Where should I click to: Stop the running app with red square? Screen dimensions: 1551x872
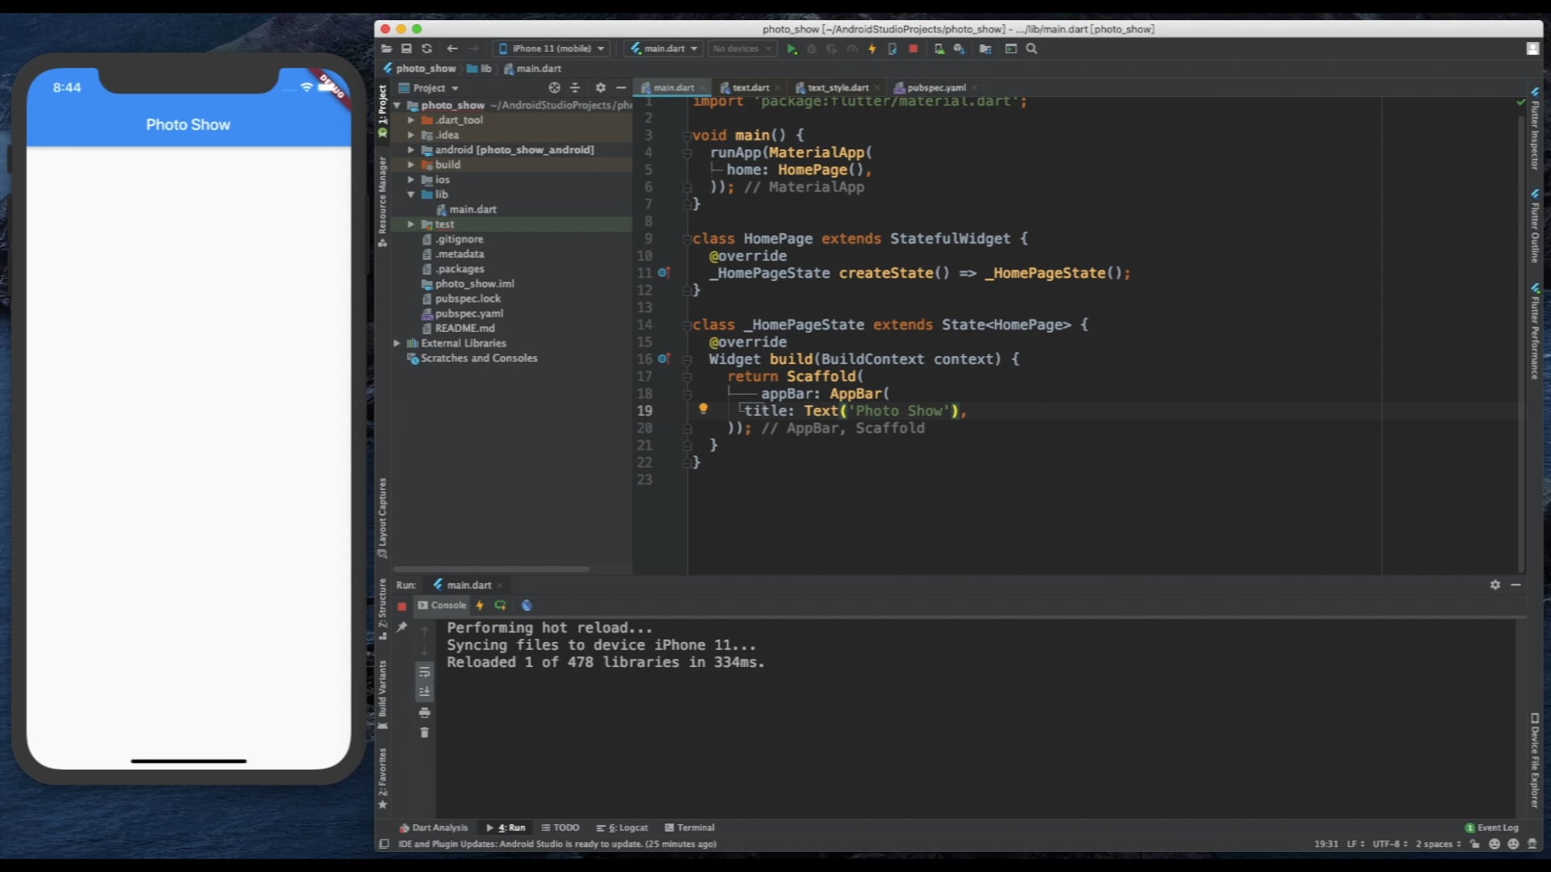pos(913,49)
